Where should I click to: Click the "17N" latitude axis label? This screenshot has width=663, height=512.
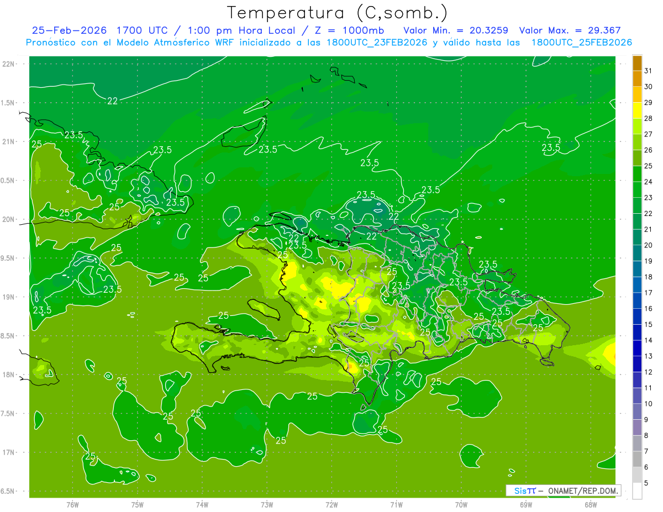tap(9, 452)
